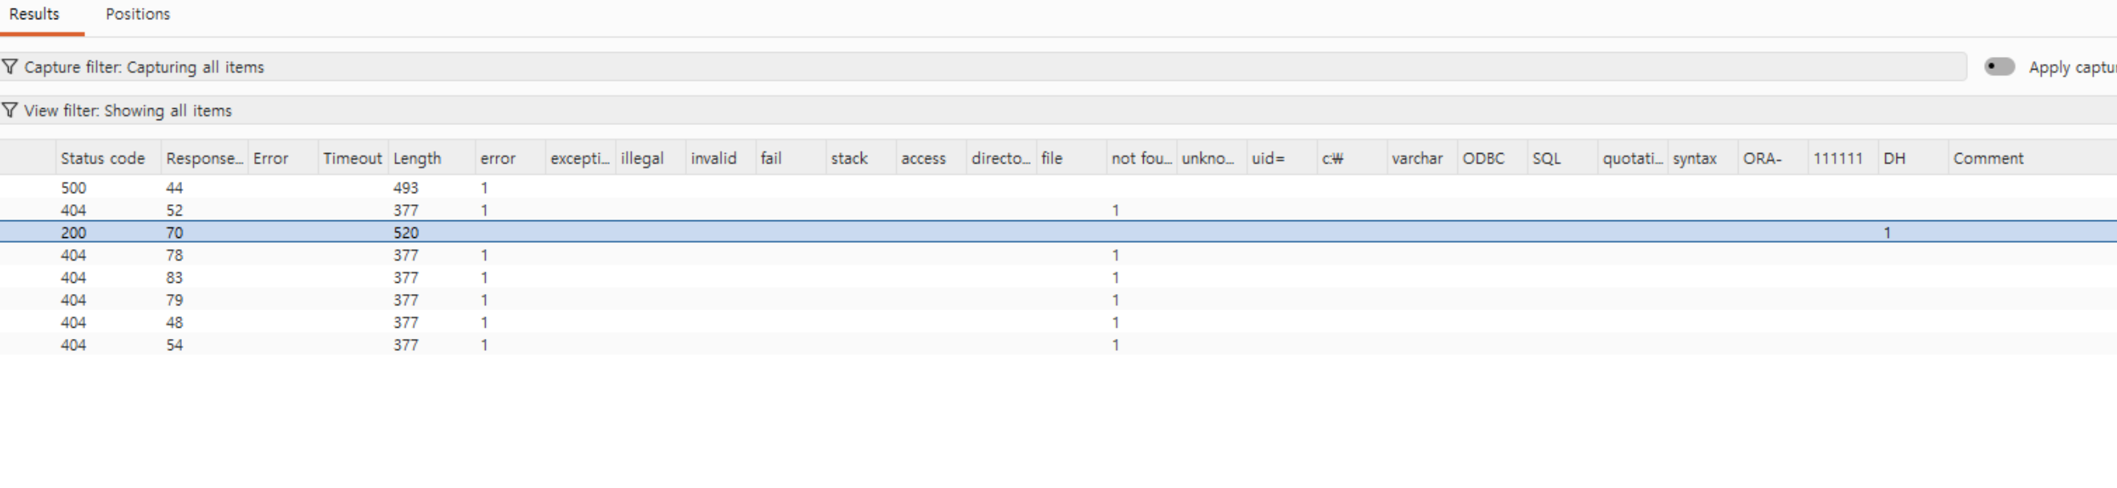Select the row with status code 500
This screenshot has width=2117, height=488.
point(1058,188)
